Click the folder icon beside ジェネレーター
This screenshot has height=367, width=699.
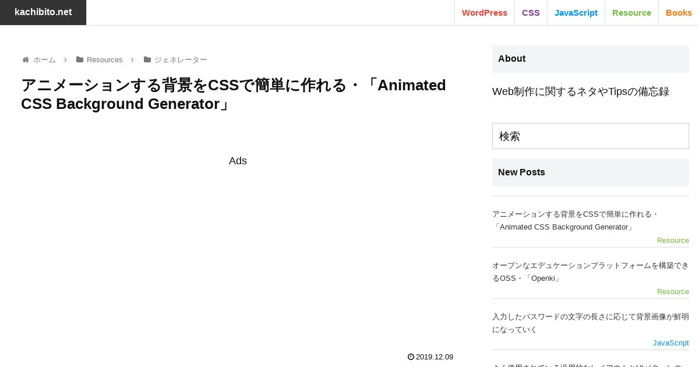pos(147,59)
